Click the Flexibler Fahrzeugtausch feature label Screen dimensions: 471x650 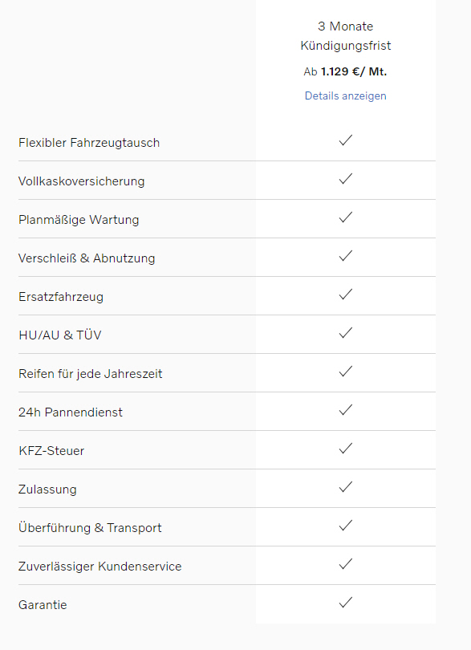[89, 143]
